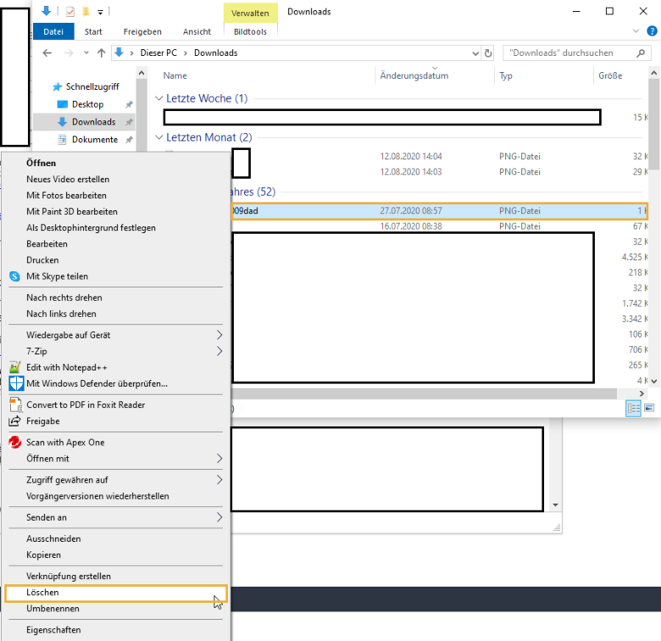This screenshot has width=661, height=641.
Task: Expand Zugriff gewähren auf submenu
Action: pyautogui.click(x=219, y=480)
